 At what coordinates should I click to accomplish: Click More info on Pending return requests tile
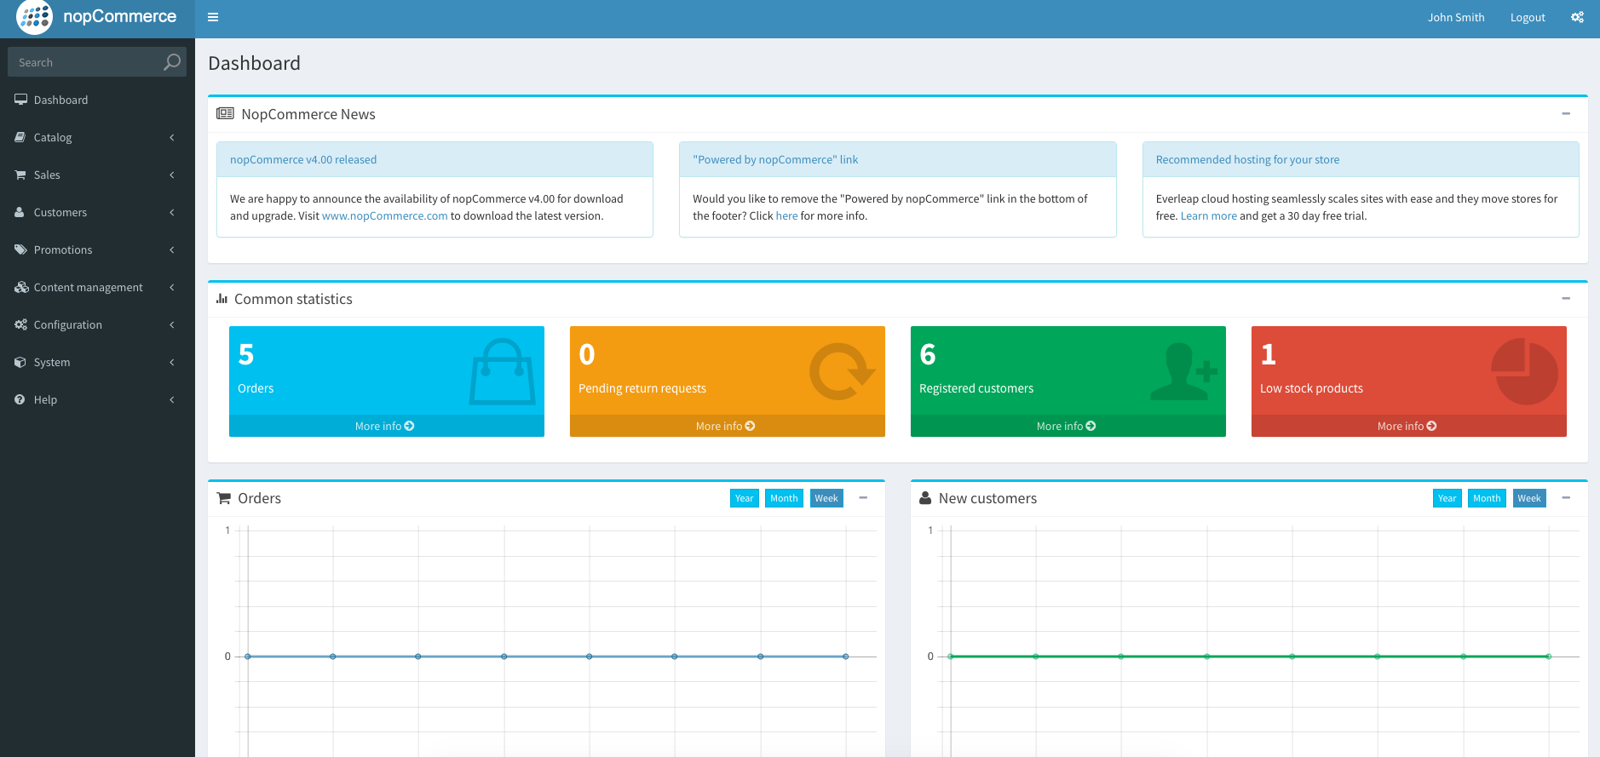pos(727,426)
